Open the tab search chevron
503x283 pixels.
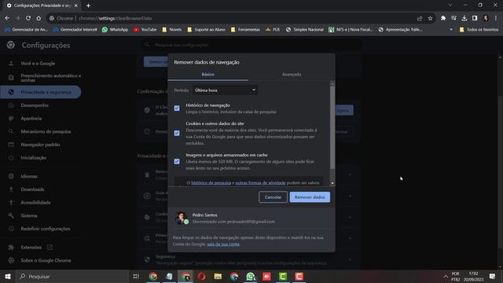[x=450, y=6]
